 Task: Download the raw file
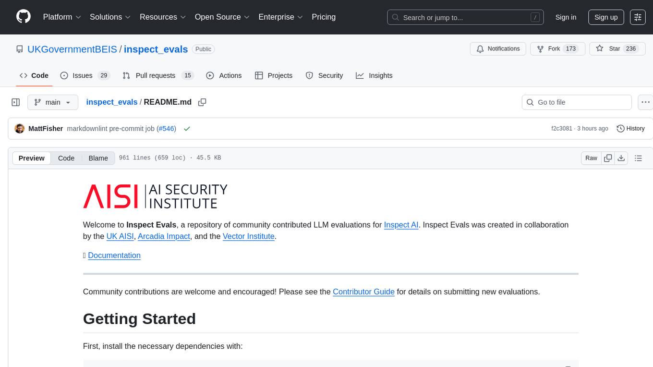tap(621, 158)
